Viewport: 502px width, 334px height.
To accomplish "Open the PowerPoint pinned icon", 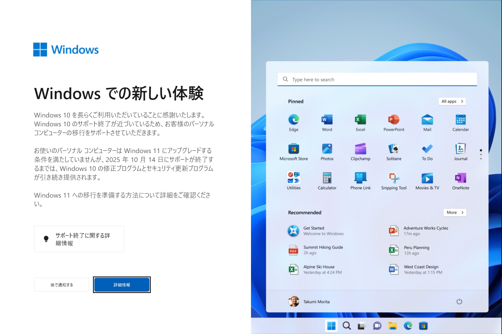I will point(394,120).
